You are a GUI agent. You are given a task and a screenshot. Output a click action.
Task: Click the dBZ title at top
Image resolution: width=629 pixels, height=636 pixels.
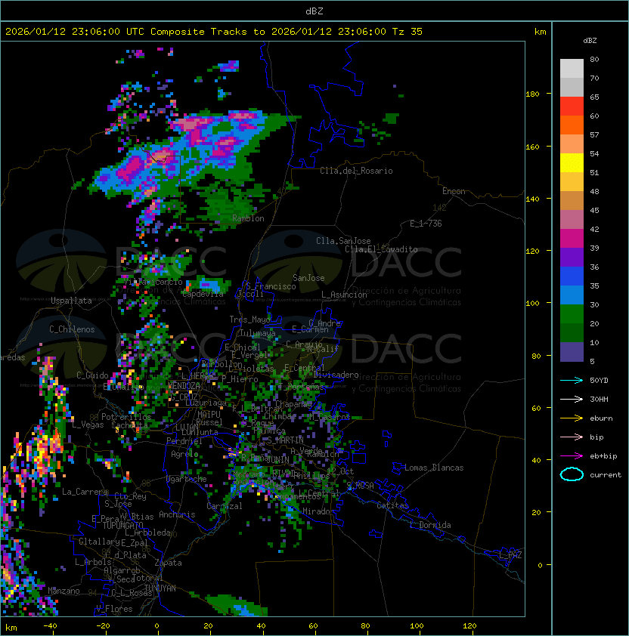coord(314,11)
